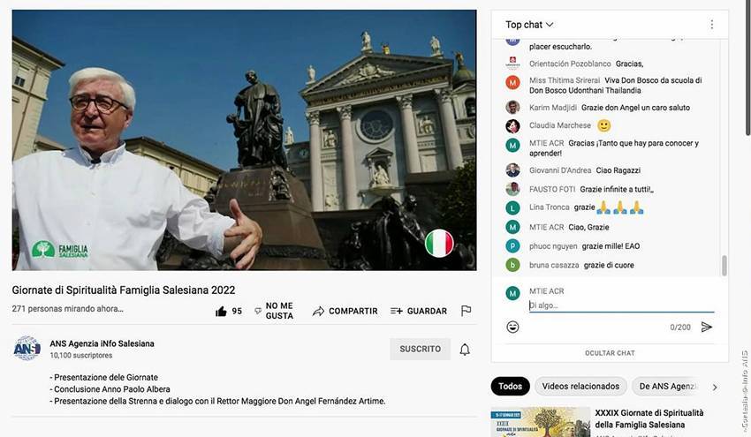Open FAUSTO FOTI profile avatar
The height and width of the screenshot is (437, 751).
(512, 189)
